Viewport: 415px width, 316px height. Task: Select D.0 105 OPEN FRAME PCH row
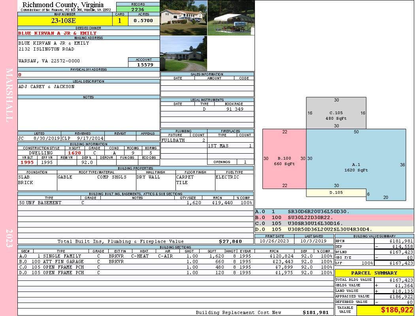pos(175,273)
